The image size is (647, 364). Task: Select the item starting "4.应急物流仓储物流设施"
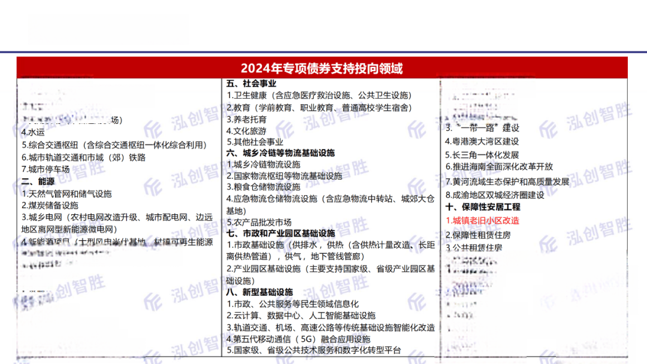331,205
